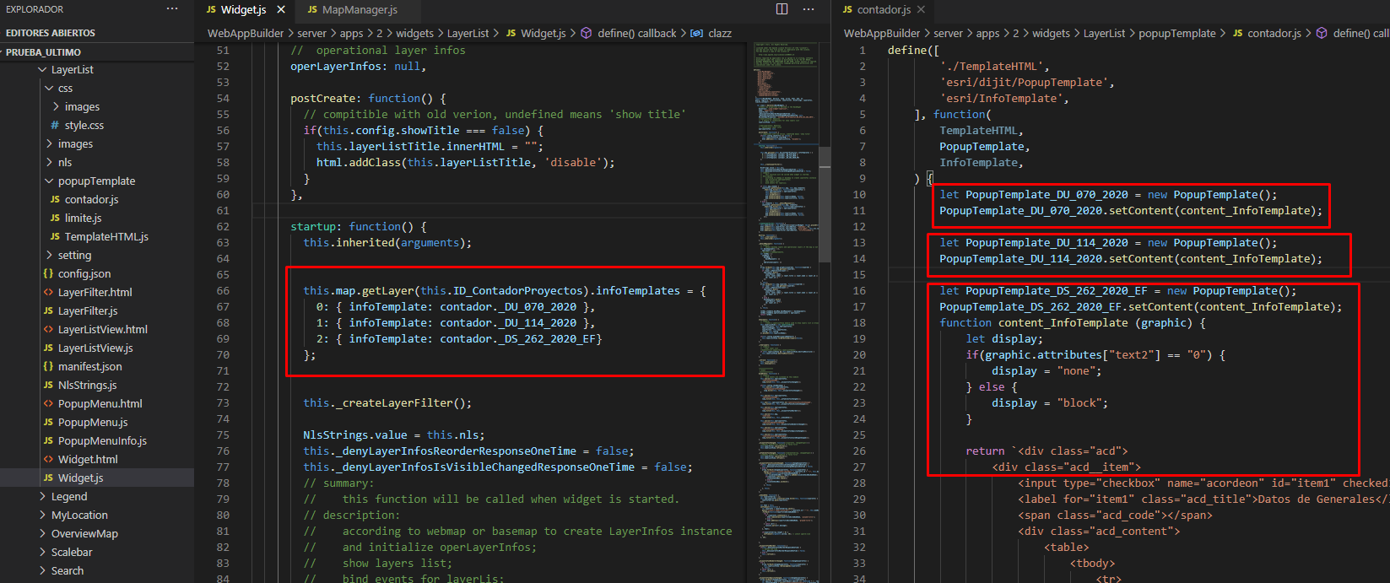
Task: Open NlsStrings.js file
Action: (x=87, y=386)
